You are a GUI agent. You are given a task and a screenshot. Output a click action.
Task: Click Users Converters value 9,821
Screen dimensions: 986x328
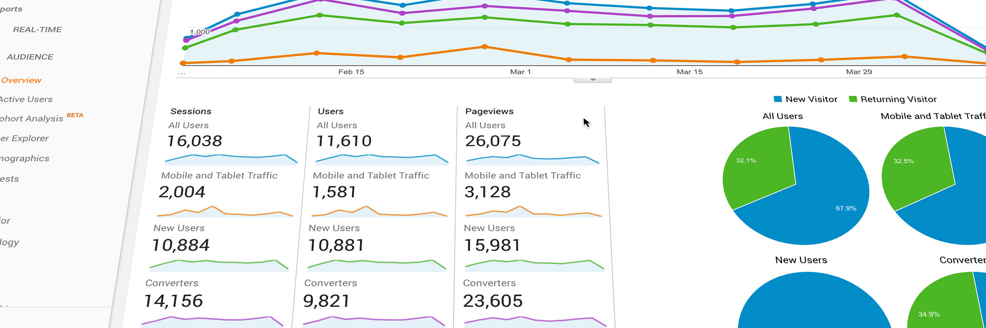click(x=326, y=301)
